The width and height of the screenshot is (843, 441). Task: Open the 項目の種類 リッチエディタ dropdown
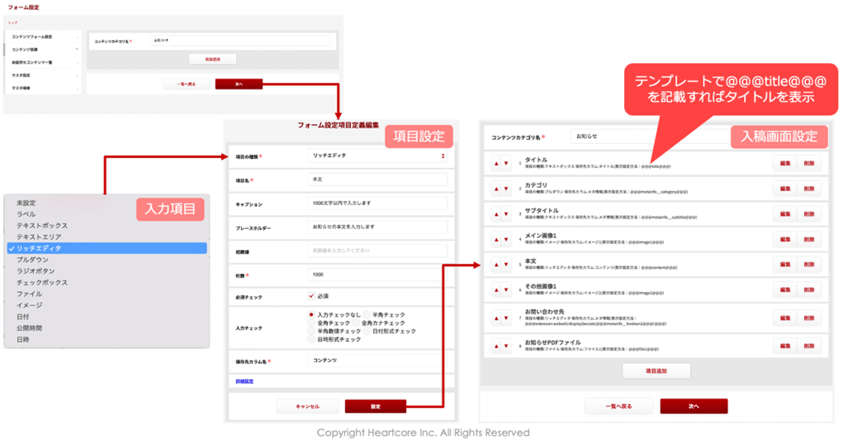pyautogui.click(x=377, y=156)
